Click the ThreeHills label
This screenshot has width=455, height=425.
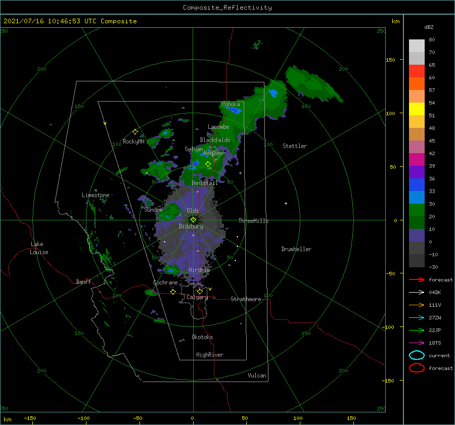253,221
